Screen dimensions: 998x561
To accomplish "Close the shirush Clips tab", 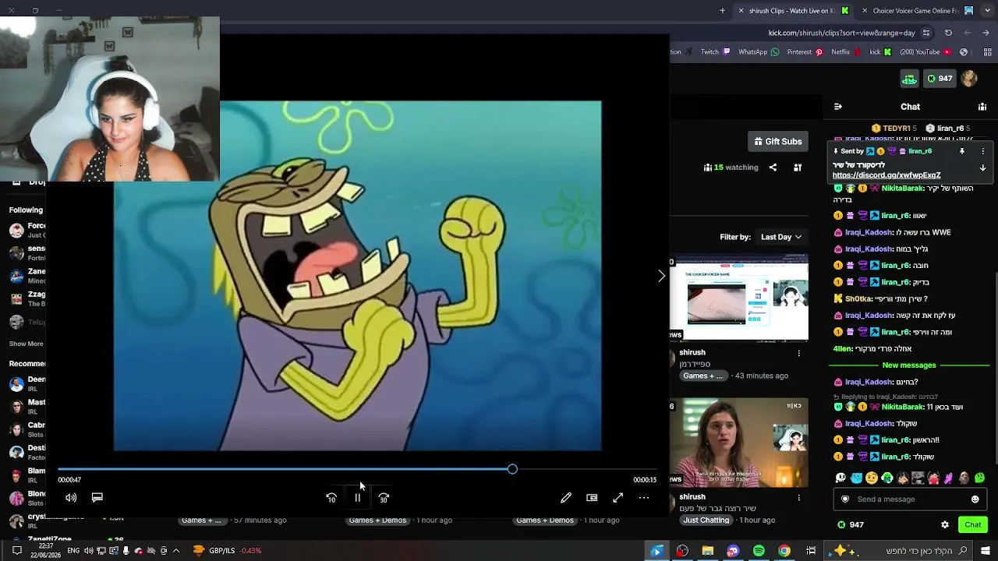I will tap(741, 11).
